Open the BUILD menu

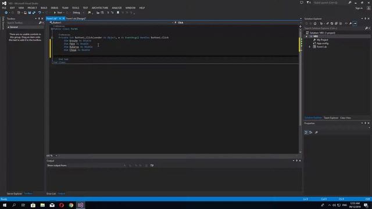44,8
